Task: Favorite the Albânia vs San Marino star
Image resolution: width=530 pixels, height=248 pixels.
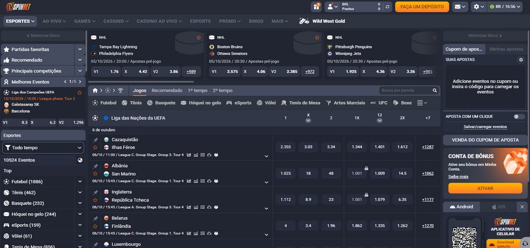Action: [x=96, y=174]
